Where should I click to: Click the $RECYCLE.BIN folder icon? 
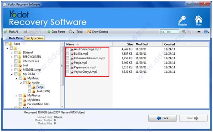[20, 57]
